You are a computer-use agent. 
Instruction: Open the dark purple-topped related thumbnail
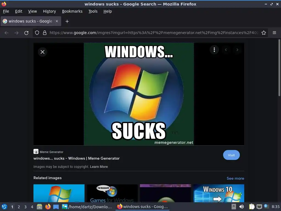click(165, 193)
